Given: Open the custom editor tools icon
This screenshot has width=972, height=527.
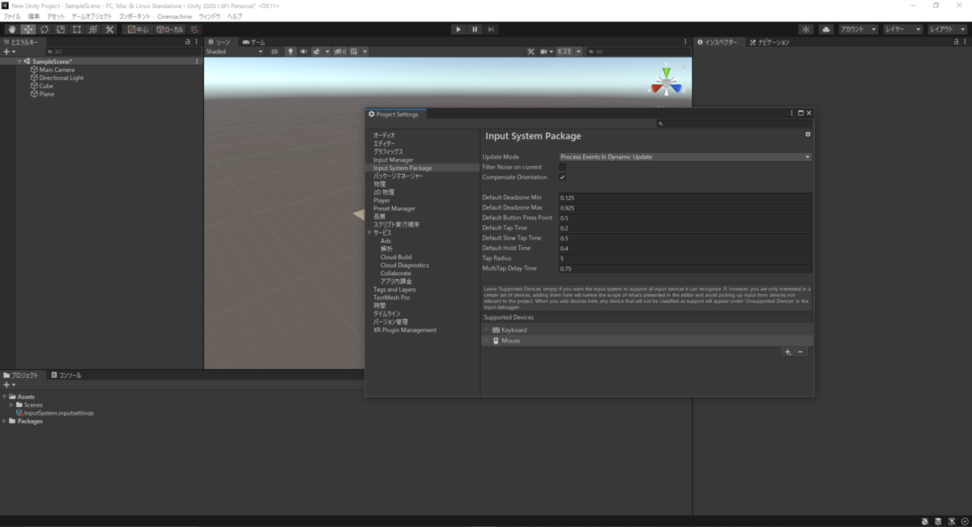Looking at the screenshot, I should 110,29.
